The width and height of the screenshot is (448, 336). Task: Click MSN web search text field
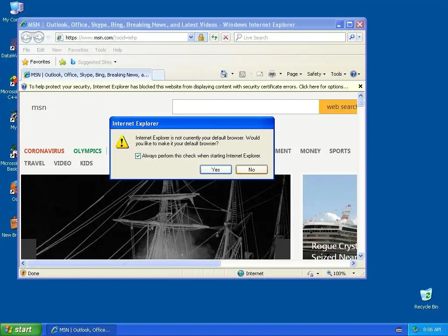[x=246, y=107]
